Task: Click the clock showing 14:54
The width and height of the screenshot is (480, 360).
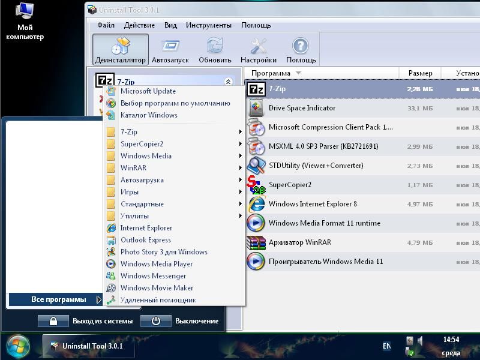Action: [451, 339]
